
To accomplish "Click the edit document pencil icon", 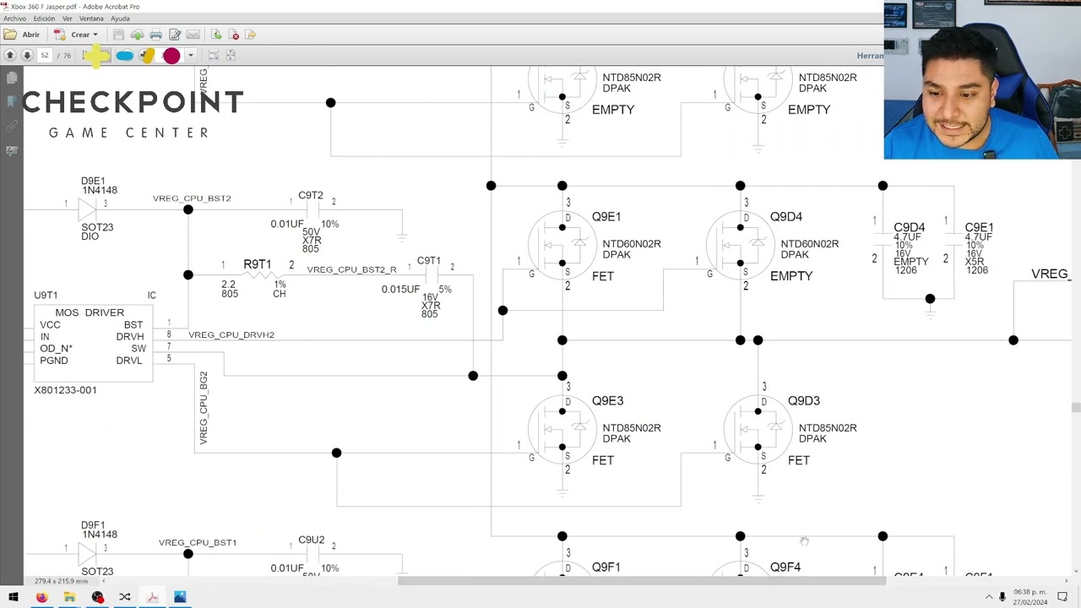I will point(175,35).
